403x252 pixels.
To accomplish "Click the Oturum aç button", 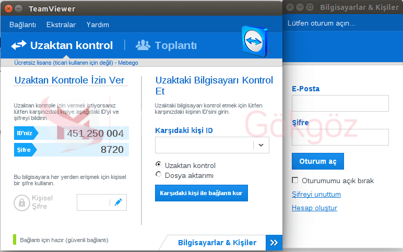I will (x=318, y=161).
